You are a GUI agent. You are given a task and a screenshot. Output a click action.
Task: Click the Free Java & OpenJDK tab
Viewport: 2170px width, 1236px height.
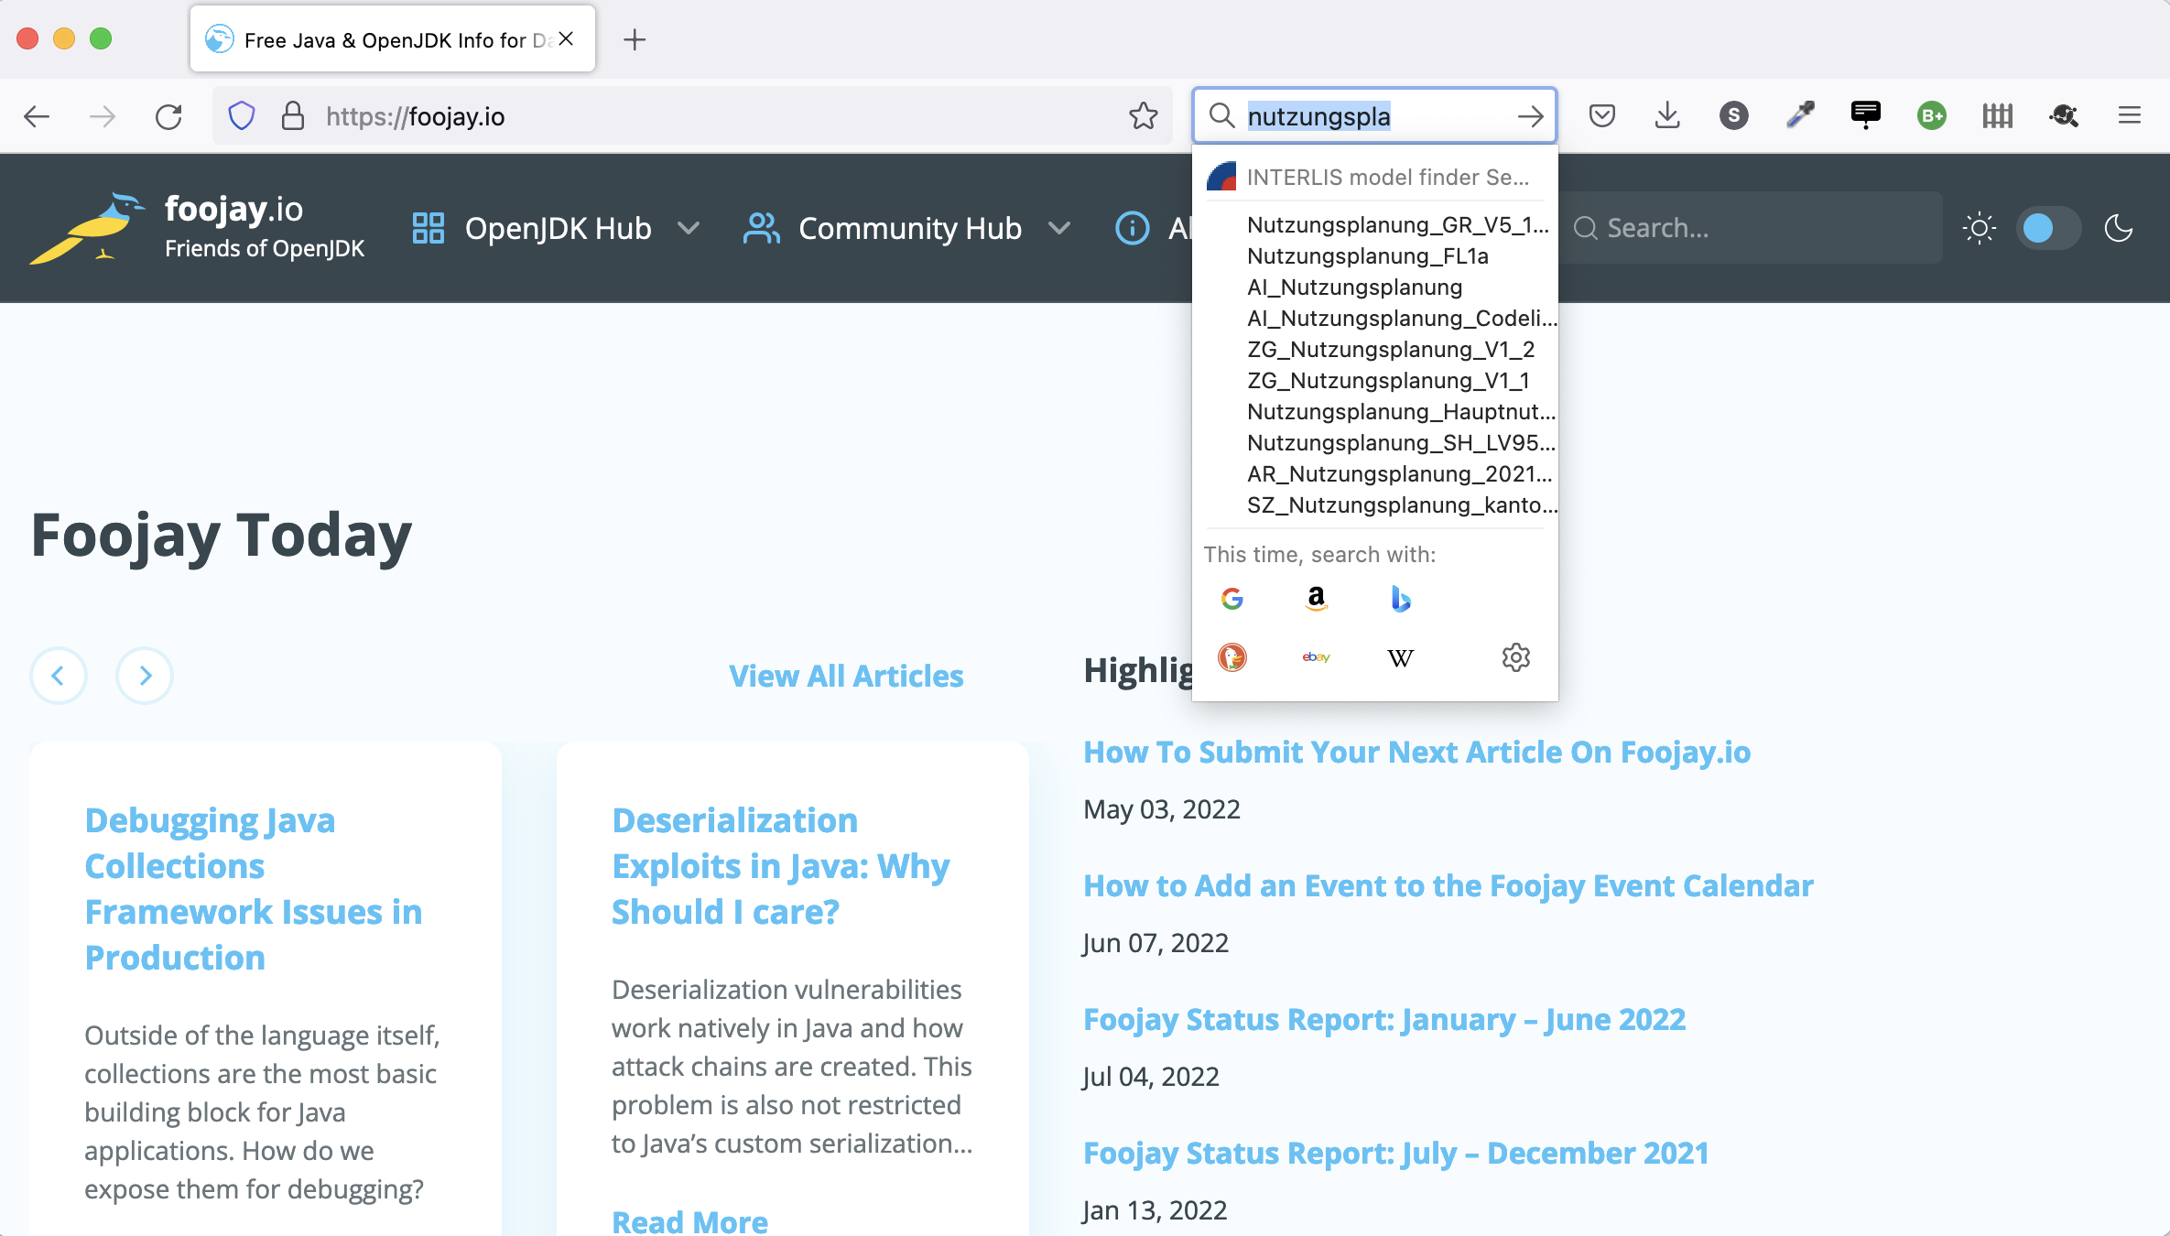click(x=392, y=39)
